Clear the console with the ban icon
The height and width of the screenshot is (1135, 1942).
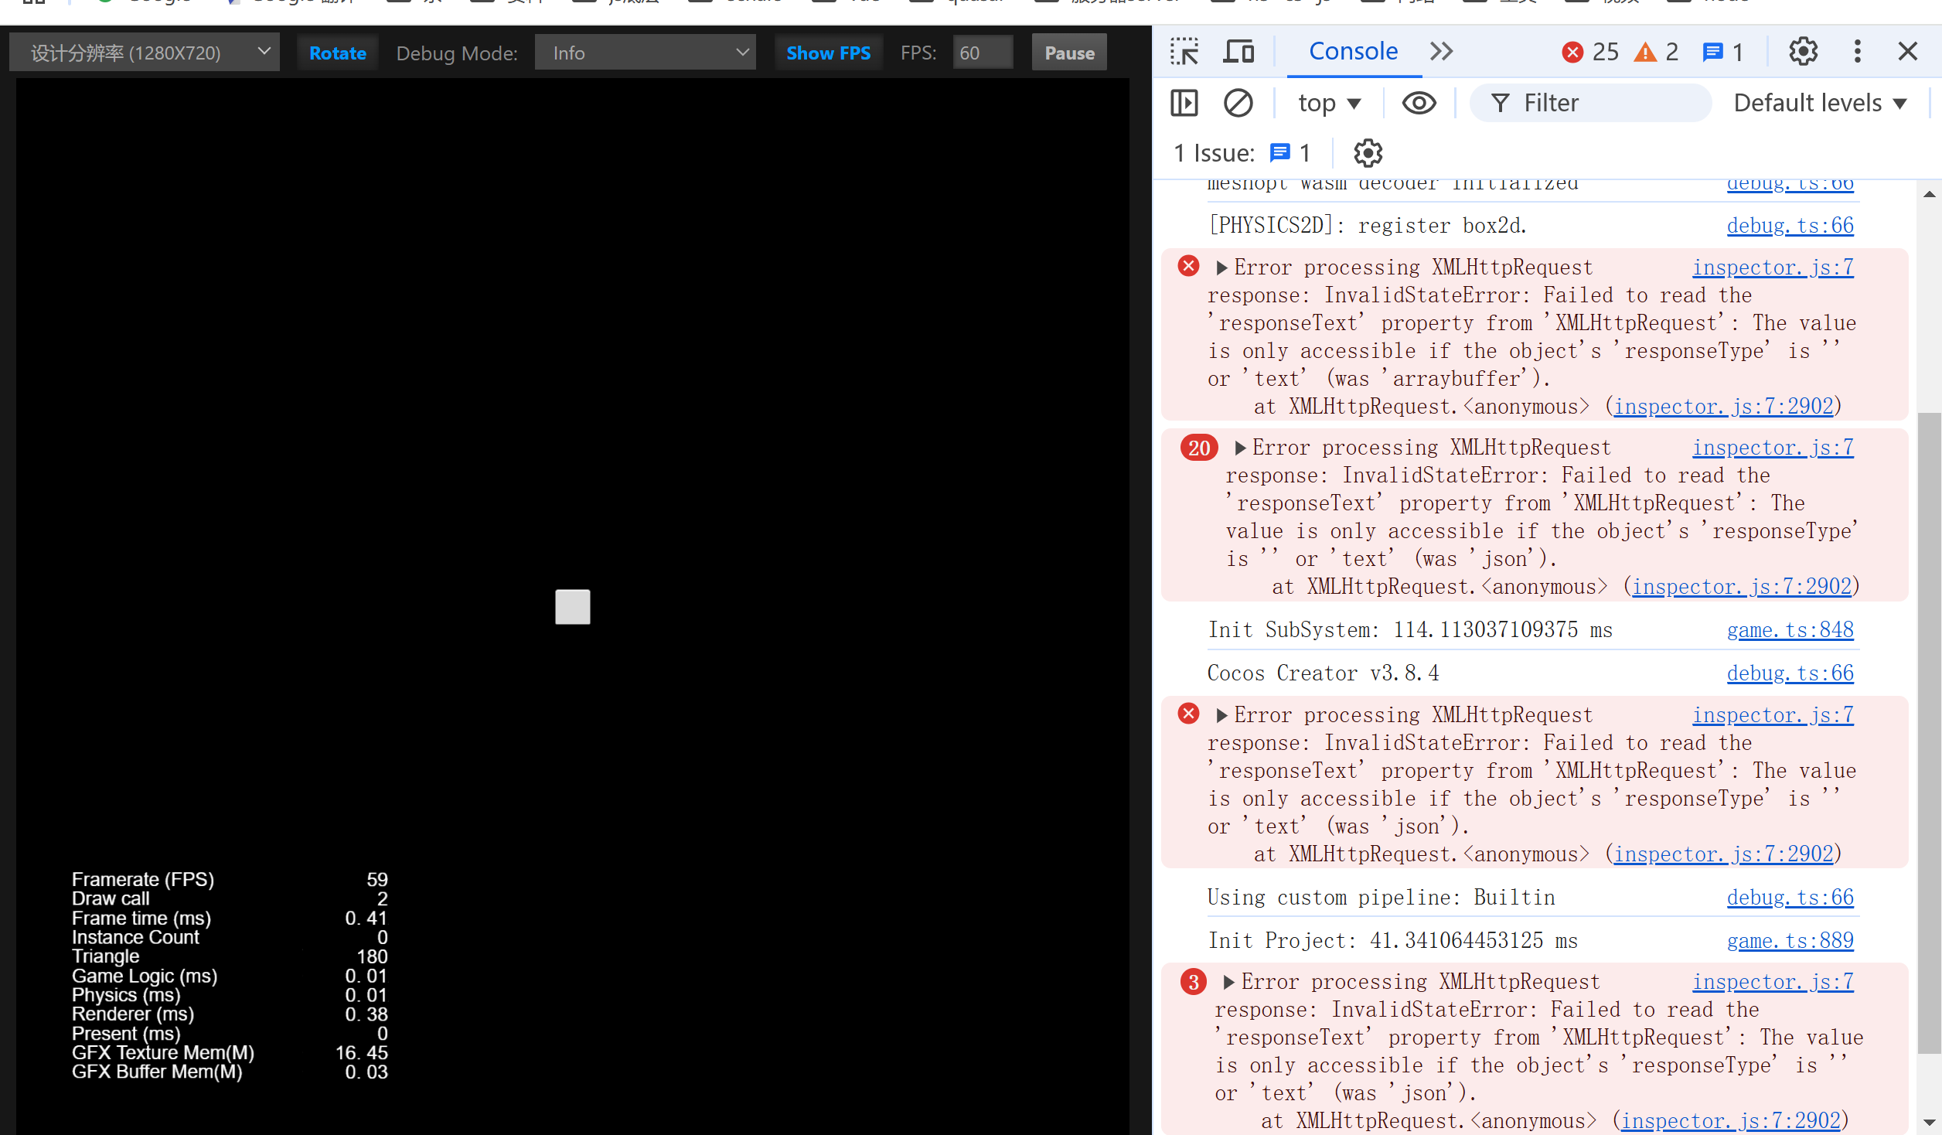1238,103
